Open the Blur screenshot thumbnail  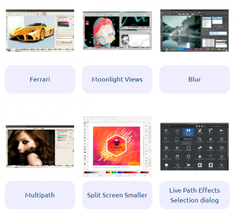(194, 31)
